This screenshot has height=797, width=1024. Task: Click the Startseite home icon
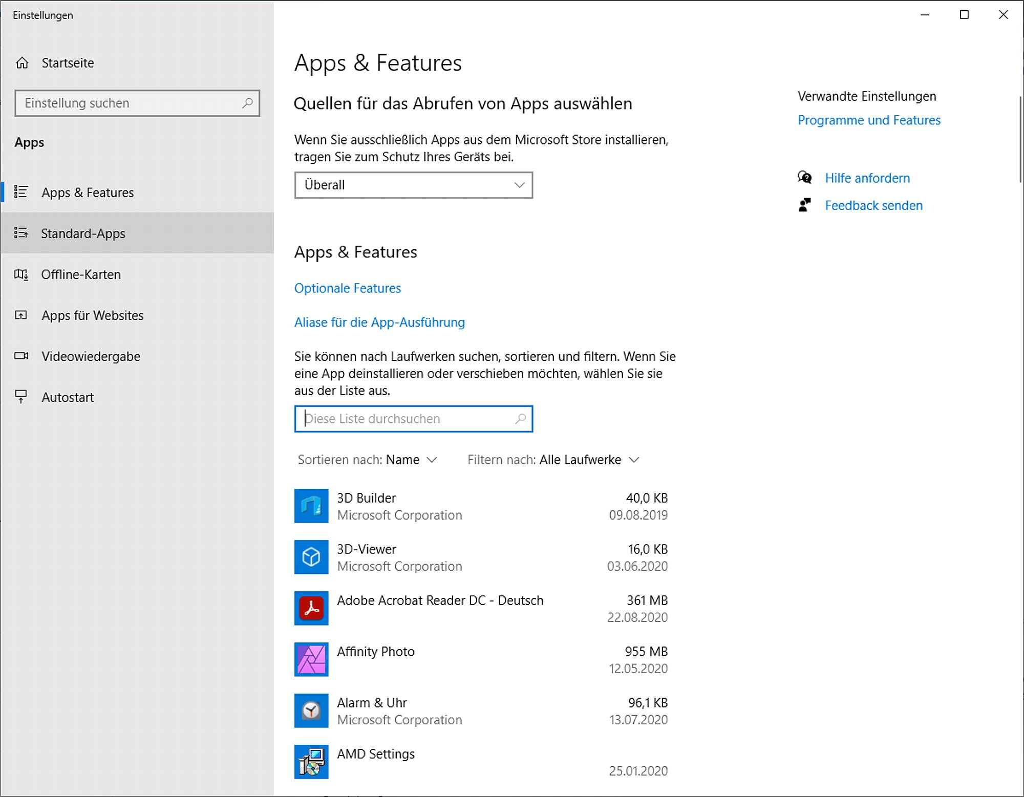22,63
